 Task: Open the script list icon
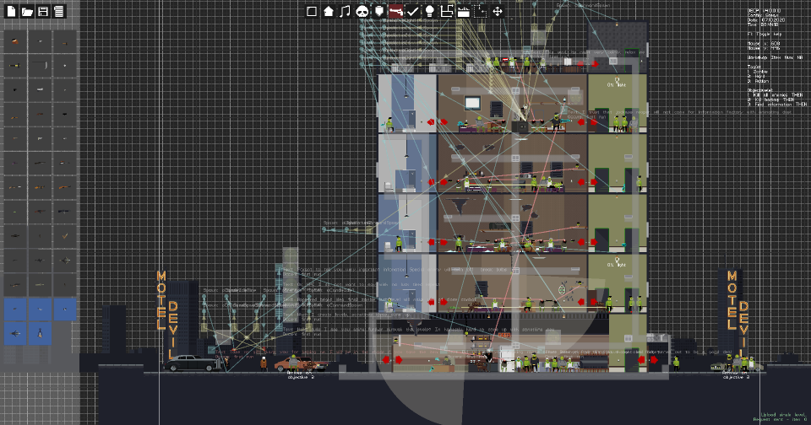click(59, 11)
